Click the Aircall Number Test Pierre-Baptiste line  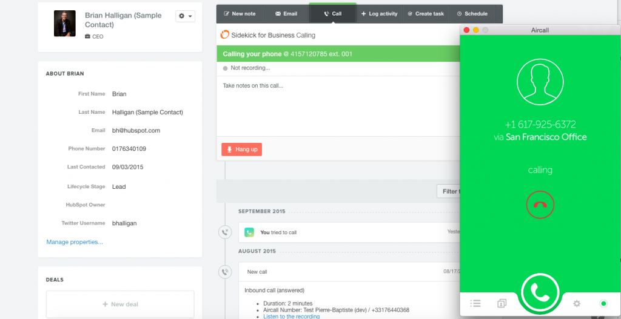coord(336,310)
